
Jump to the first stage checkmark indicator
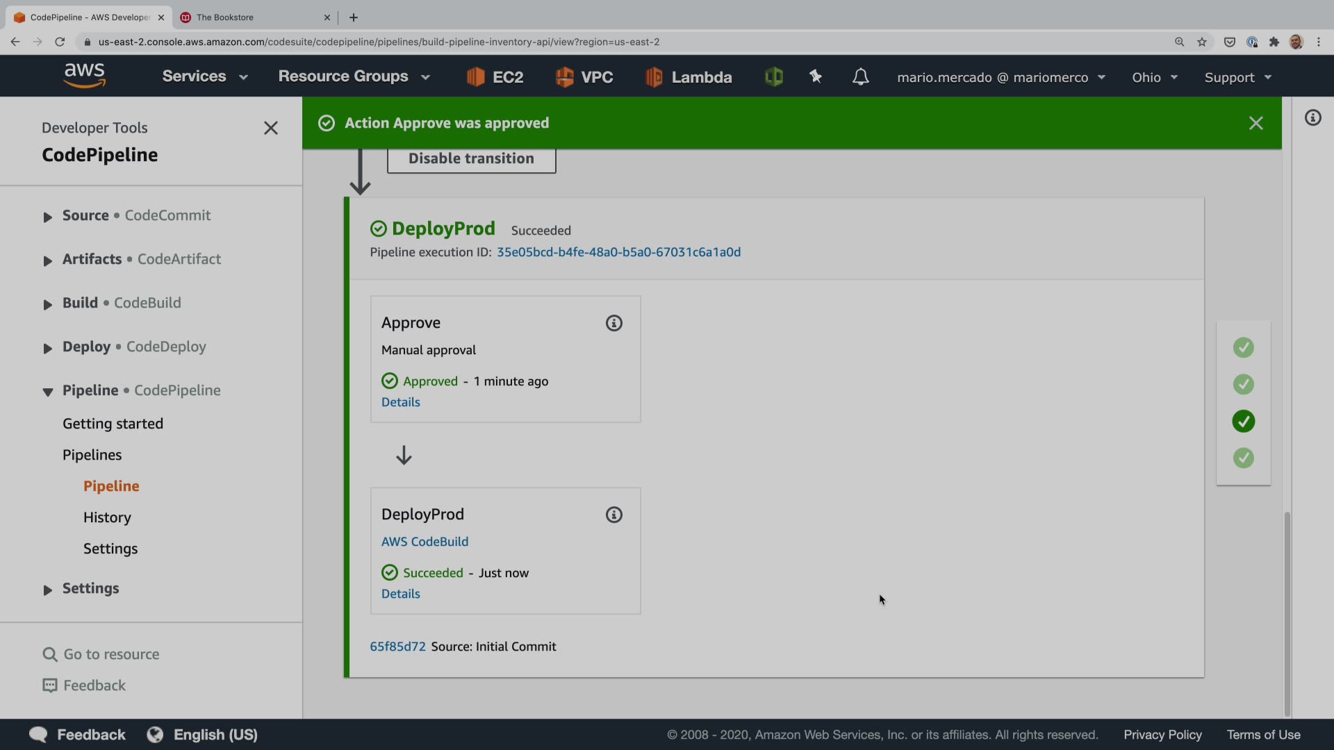1243,347
